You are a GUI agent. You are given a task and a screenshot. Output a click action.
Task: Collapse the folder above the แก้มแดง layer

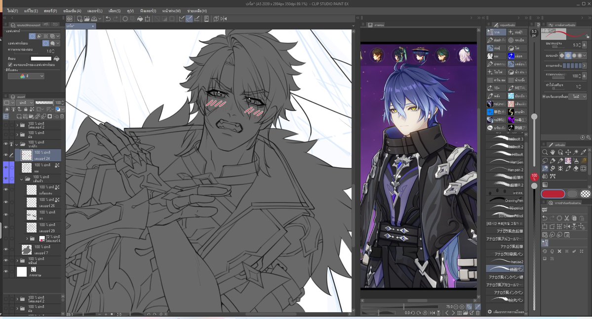(22, 179)
